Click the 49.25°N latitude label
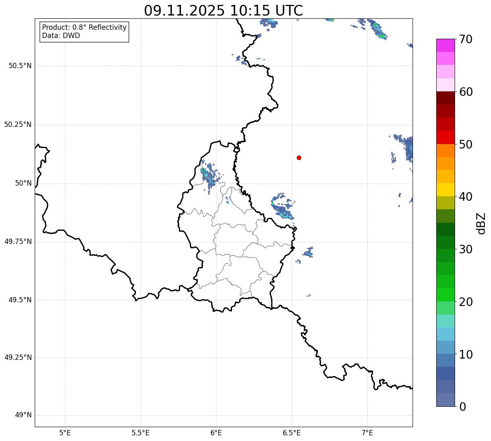 click(18, 357)
